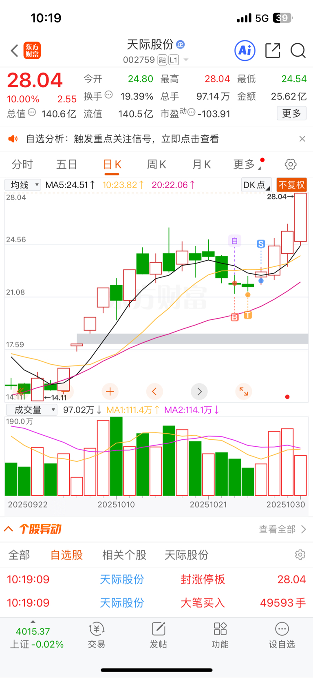Move chart right with arrow icon
The height and width of the screenshot is (678, 313).
(x=199, y=392)
